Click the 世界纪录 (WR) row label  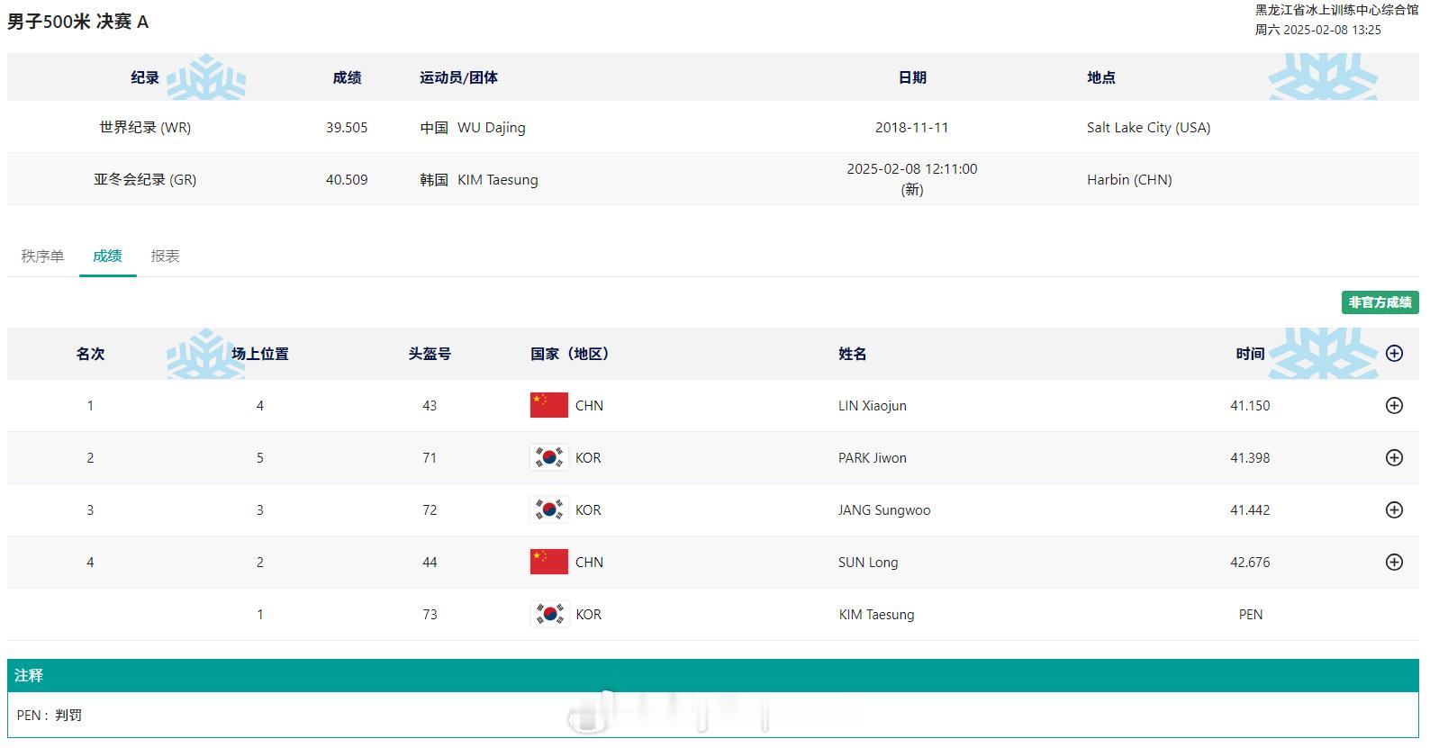145,128
